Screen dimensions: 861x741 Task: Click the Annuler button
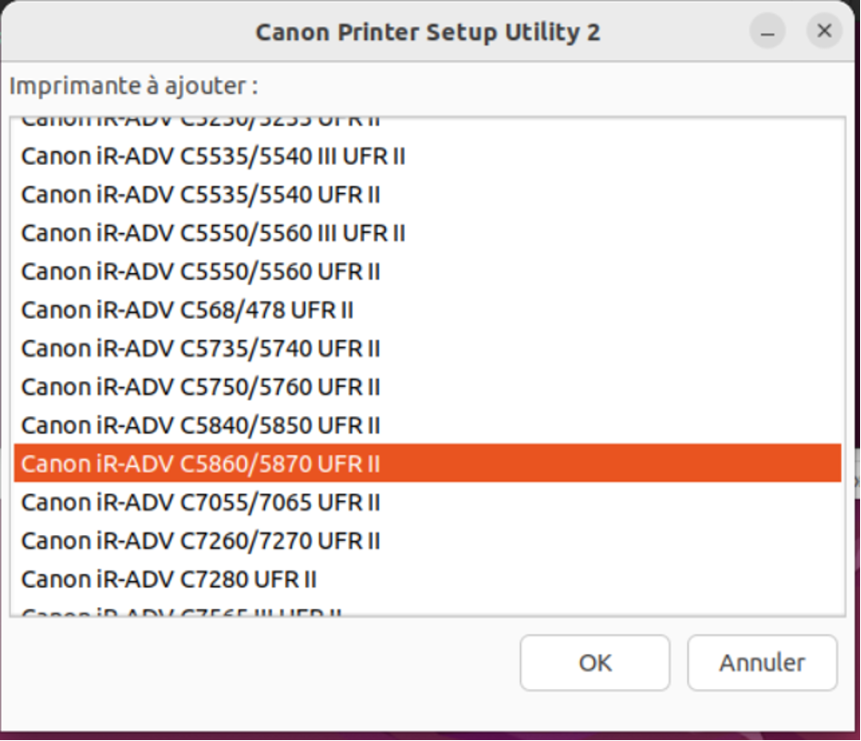[762, 663]
